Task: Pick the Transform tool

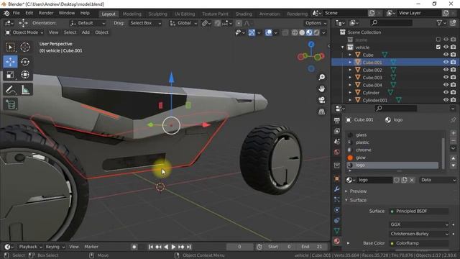Action: pyautogui.click(x=25, y=75)
